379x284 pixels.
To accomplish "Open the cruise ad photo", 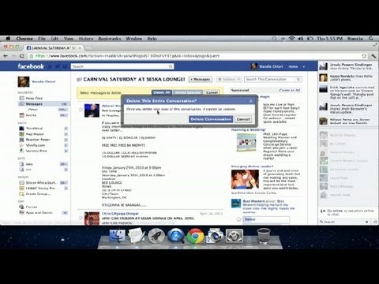I will click(245, 179).
